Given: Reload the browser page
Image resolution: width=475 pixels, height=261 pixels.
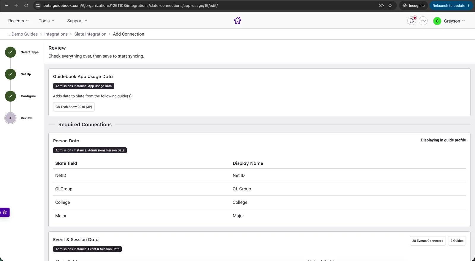Looking at the screenshot, I should point(26,5).
